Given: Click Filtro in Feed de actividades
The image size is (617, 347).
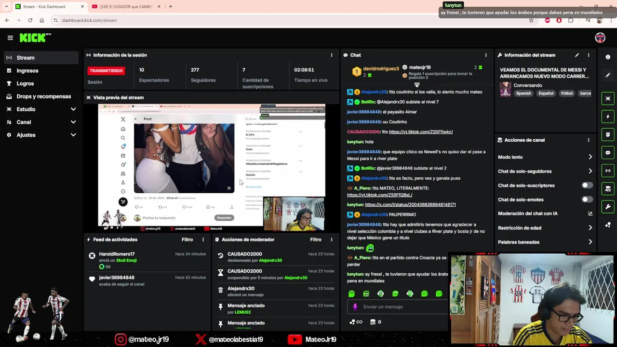Looking at the screenshot, I should [187, 240].
